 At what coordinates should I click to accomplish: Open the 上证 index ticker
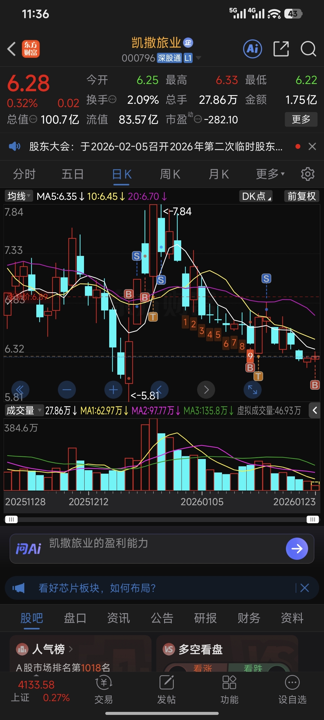(x=40, y=691)
